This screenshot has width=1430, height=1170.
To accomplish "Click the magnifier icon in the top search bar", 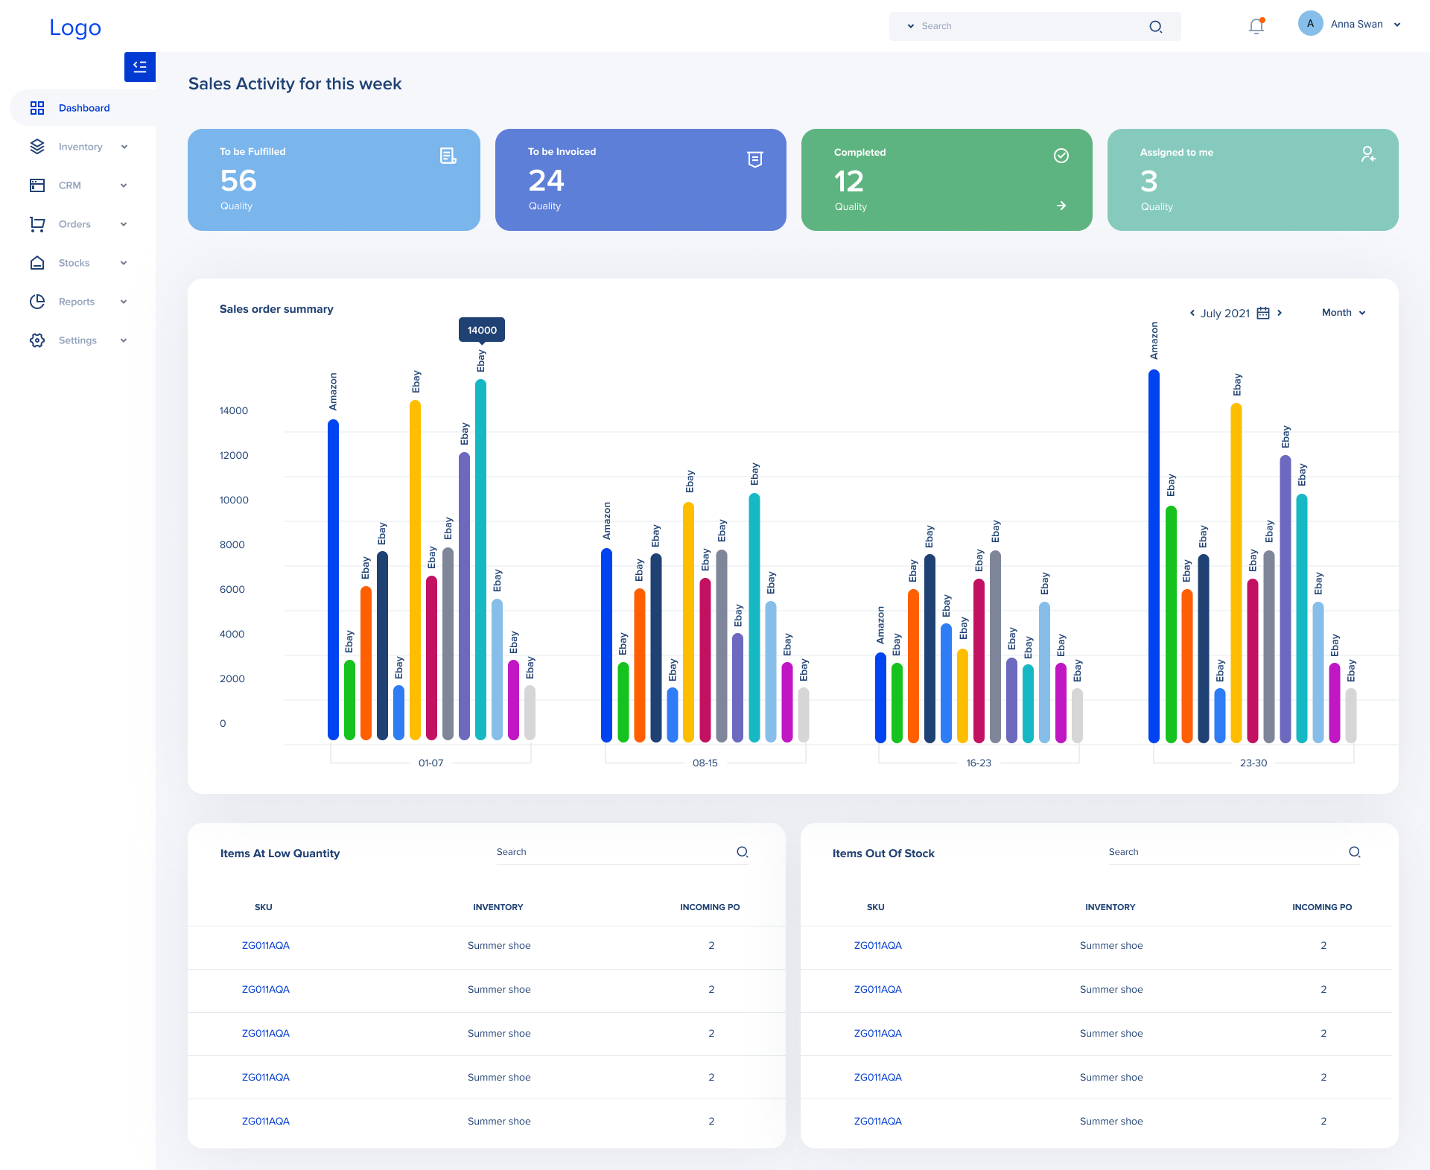I will [x=1155, y=27].
